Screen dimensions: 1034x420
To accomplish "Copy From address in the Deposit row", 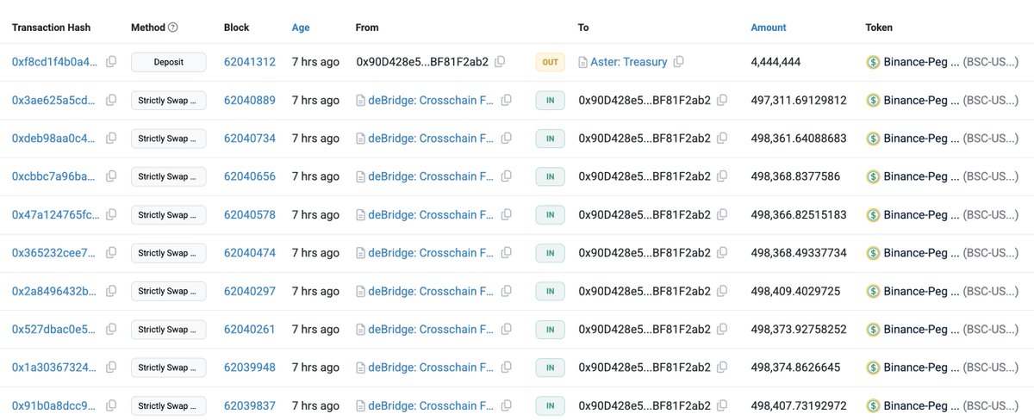I will [501, 62].
